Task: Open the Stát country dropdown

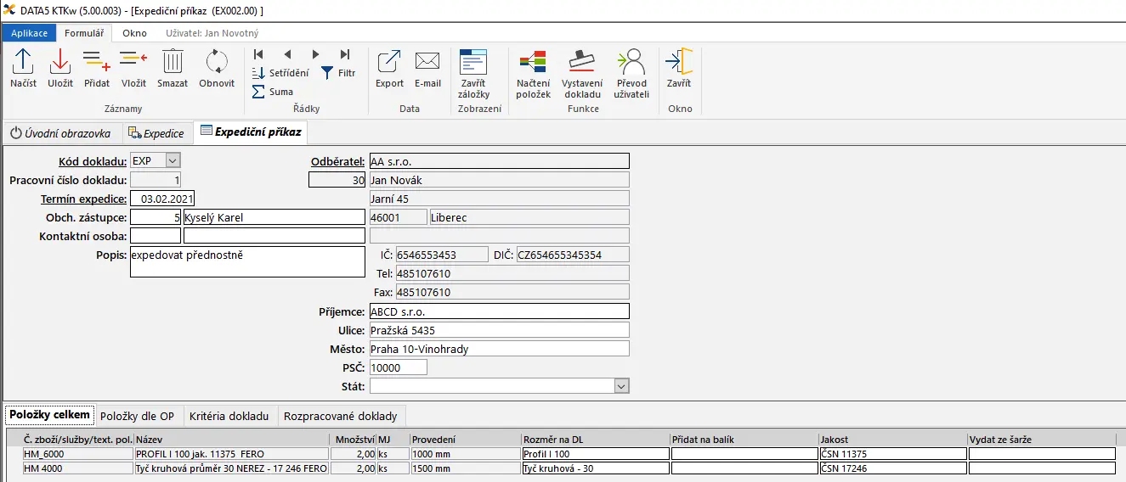Action: click(621, 386)
